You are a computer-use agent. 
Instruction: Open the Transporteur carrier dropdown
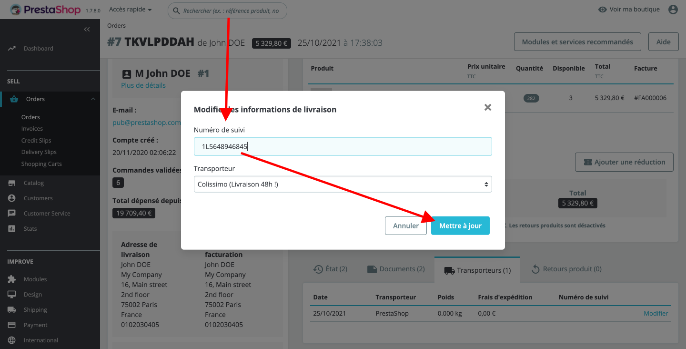point(343,184)
